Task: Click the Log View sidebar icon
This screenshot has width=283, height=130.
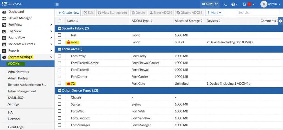Action: (4, 31)
